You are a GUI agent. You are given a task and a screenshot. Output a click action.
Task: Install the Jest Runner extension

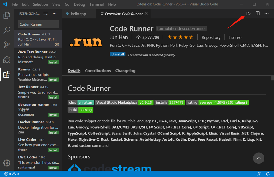point(53,97)
